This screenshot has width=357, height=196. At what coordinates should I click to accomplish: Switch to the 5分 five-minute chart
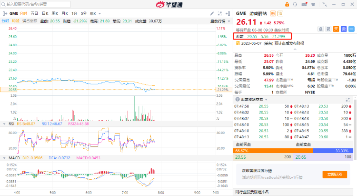coord(84,13)
